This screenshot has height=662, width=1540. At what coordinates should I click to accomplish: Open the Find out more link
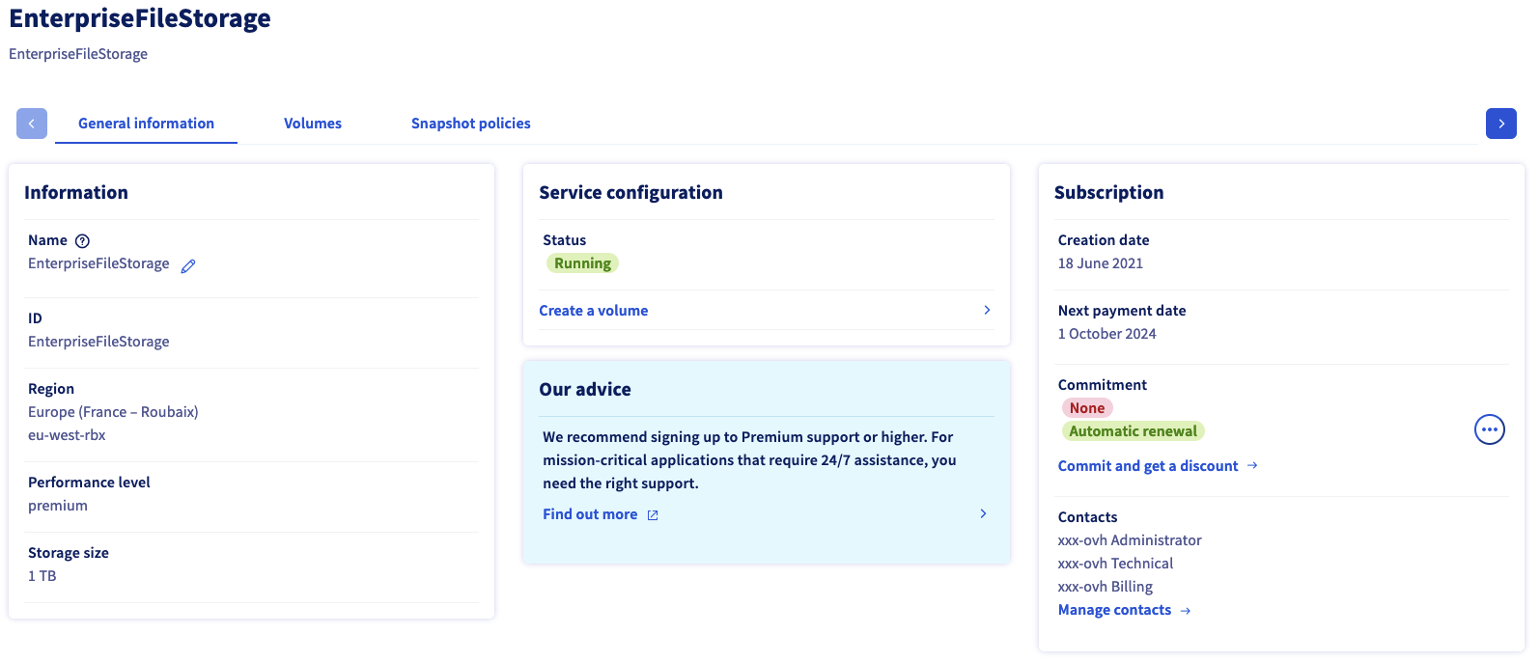point(590,514)
